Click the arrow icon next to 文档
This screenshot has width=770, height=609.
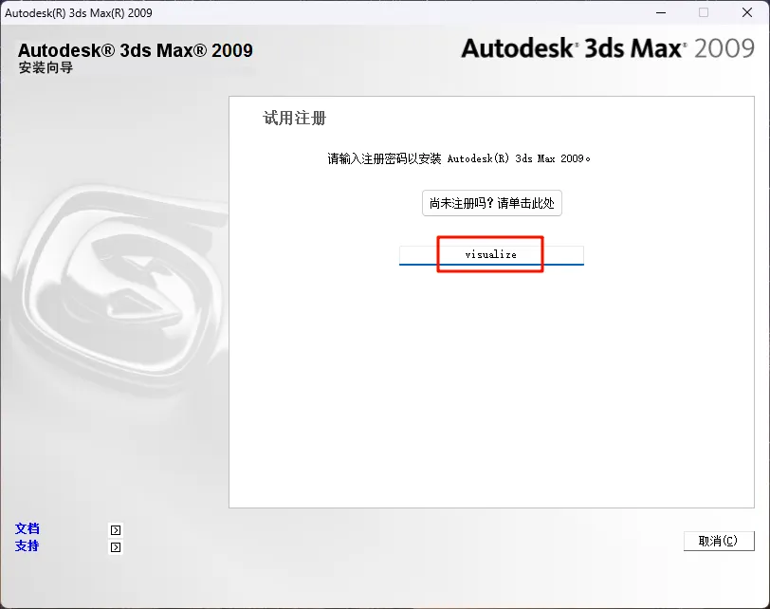click(x=116, y=530)
